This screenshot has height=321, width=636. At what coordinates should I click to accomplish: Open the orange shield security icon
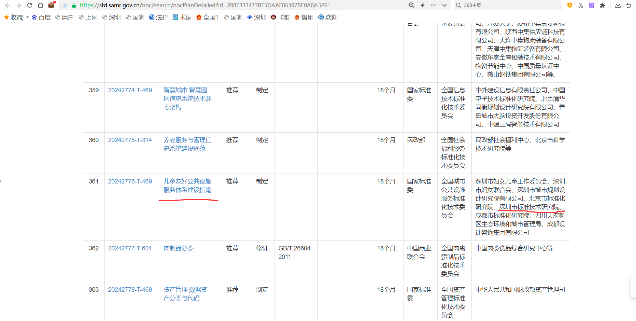click(570, 5)
